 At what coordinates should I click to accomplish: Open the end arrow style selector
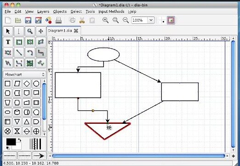pos(39,156)
